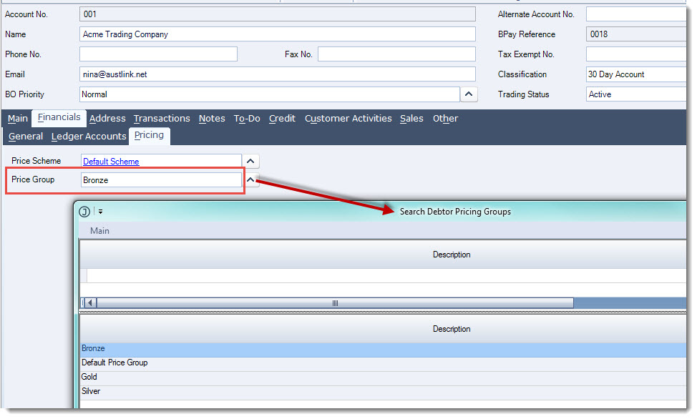The height and width of the screenshot is (419, 697).
Task: Open the Address tab
Action: pyautogui.click(x=107, y=119)
